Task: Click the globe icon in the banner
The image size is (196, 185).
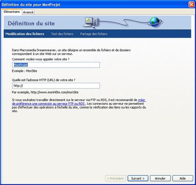Action: tap(155, 22)
